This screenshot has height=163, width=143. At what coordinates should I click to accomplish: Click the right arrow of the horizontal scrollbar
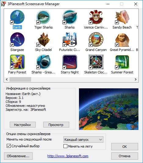pyautogui.click(x=136, y=80)
